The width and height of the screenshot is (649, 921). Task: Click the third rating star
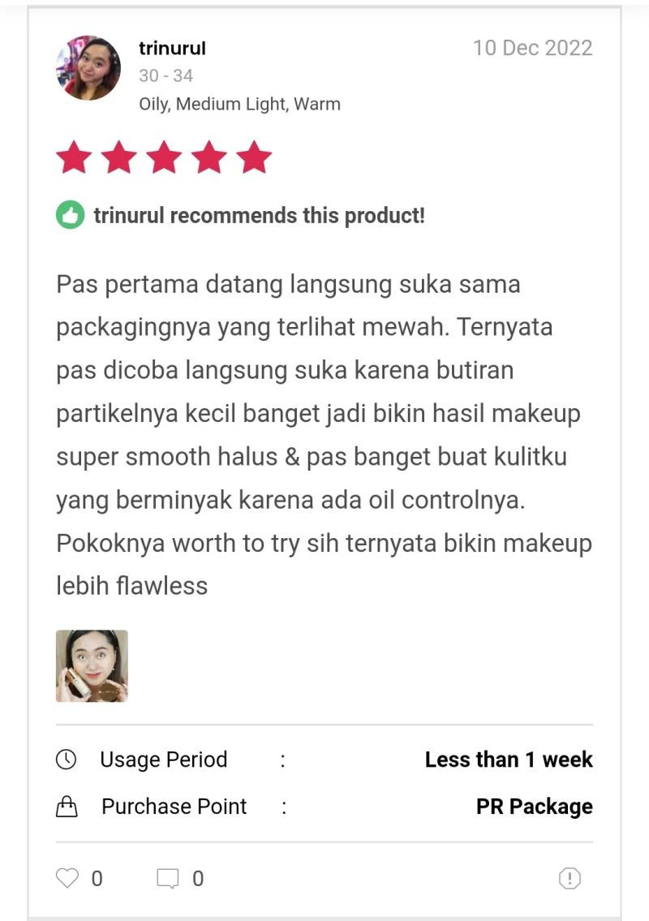click(x=164, y=157)
